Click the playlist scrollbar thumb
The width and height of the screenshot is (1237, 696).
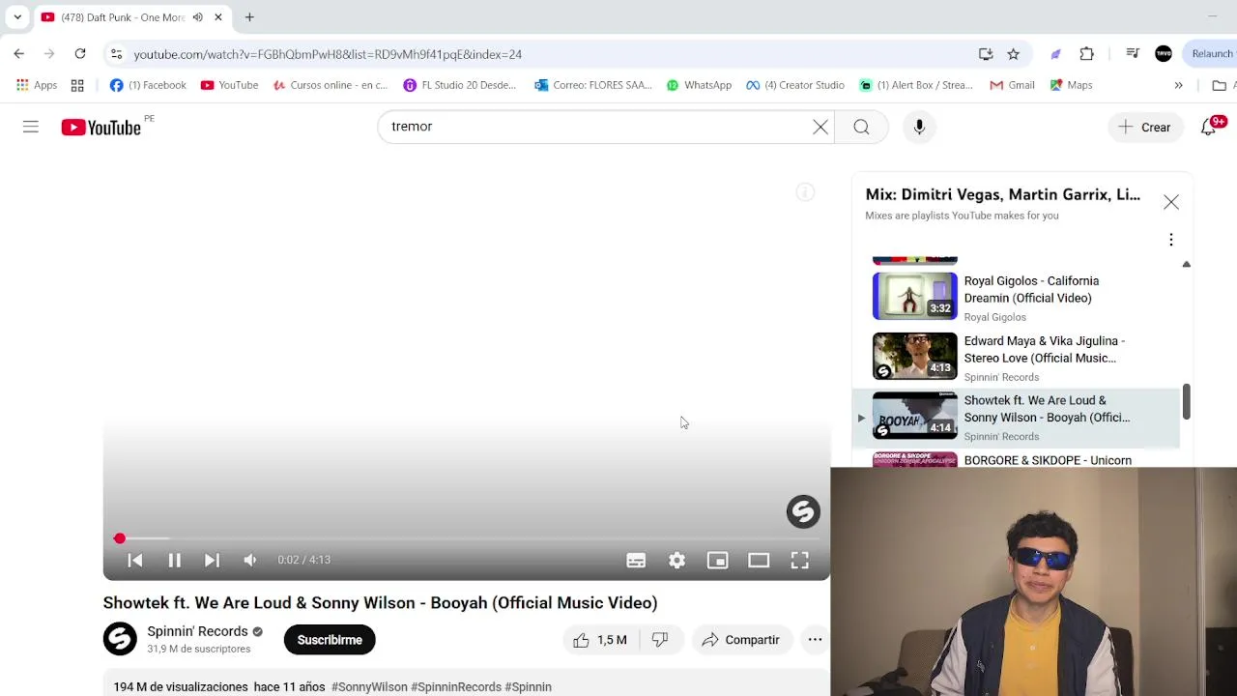1186,402
